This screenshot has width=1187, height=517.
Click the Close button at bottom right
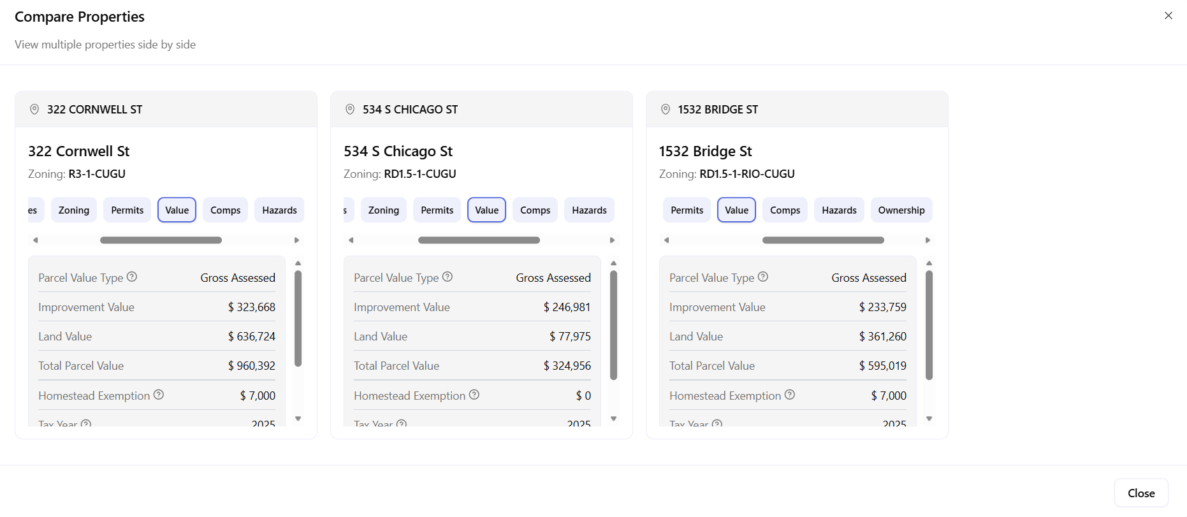coord(1141,493)
